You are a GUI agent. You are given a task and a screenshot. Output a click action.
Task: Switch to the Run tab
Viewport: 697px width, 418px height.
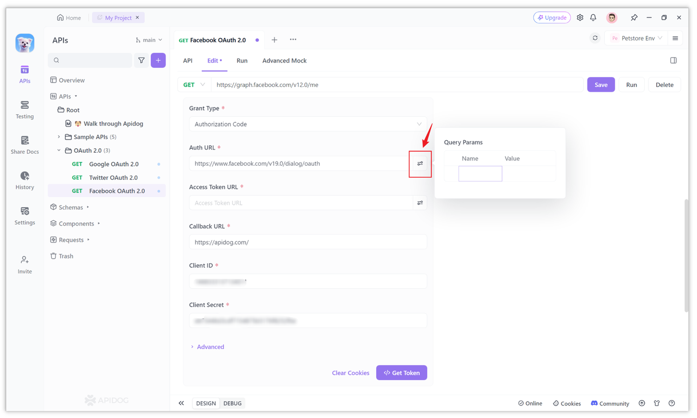pyautogui.click(x=242, y=60)
